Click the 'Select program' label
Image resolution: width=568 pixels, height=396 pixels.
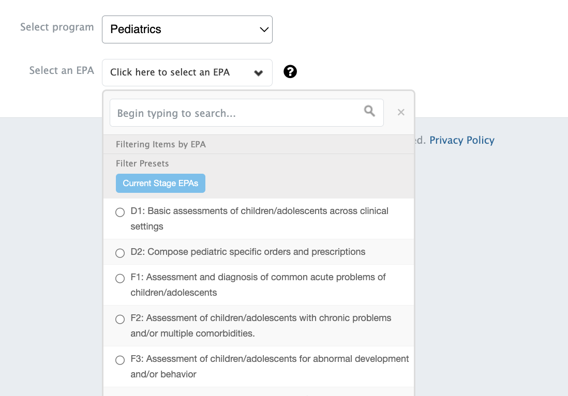tap(57, 27)
